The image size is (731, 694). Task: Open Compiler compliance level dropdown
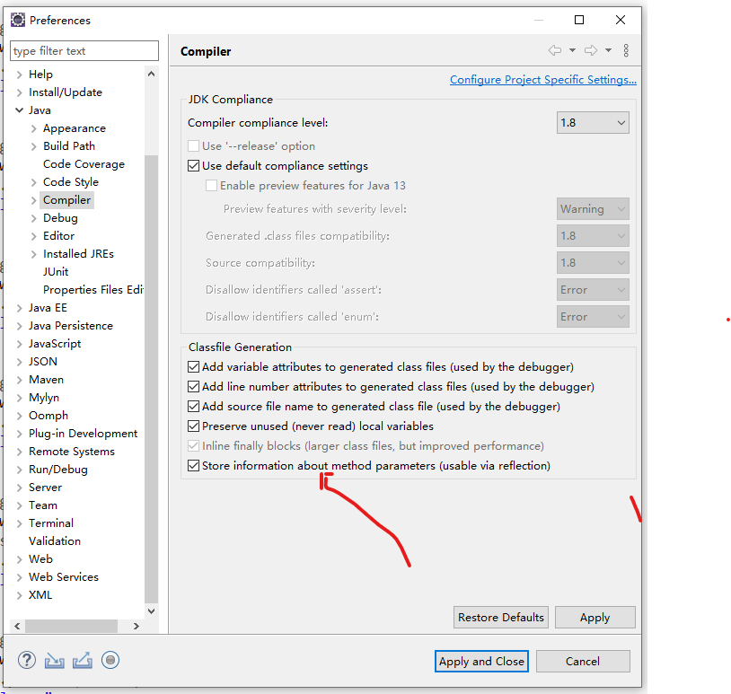pos(593,123)
